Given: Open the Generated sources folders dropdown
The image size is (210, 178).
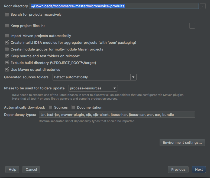Looking at the screenshot, I should click(x=94, y=77).
